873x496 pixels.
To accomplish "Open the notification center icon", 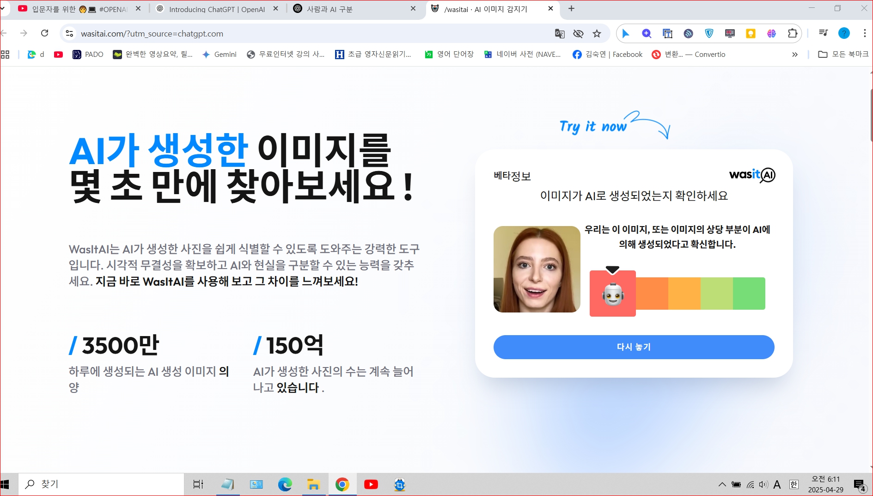I will 859,485.
